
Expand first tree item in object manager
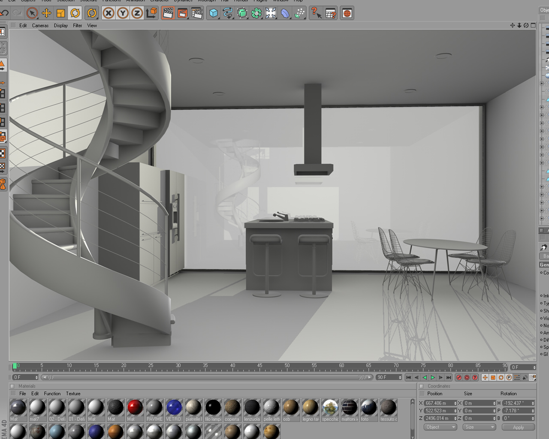542,83
